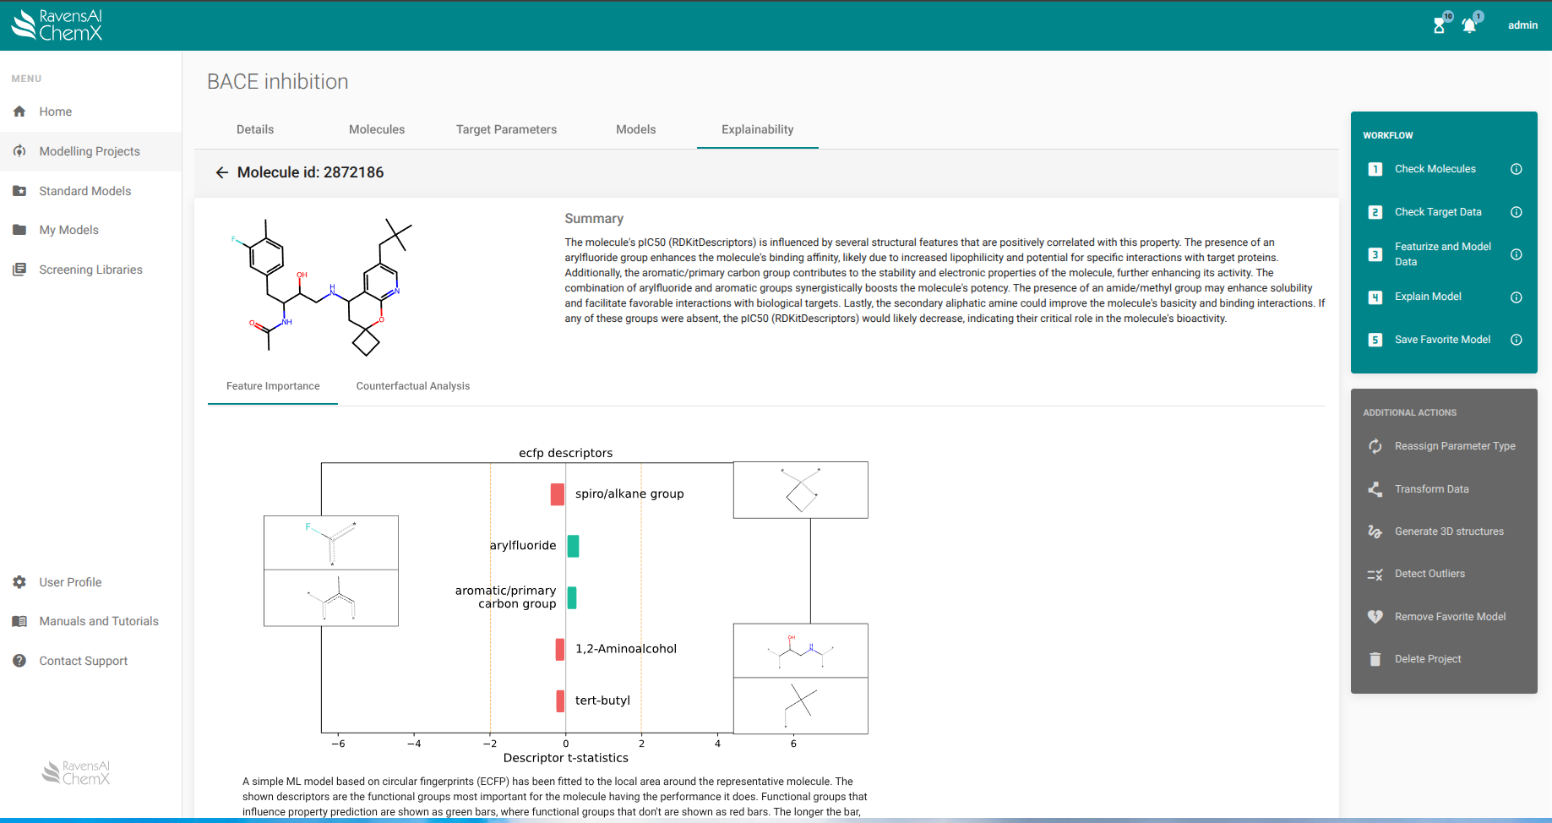1552x823 pixels.
Task: Click the Generate 3D structures icon
Action: coord(1375,531)
